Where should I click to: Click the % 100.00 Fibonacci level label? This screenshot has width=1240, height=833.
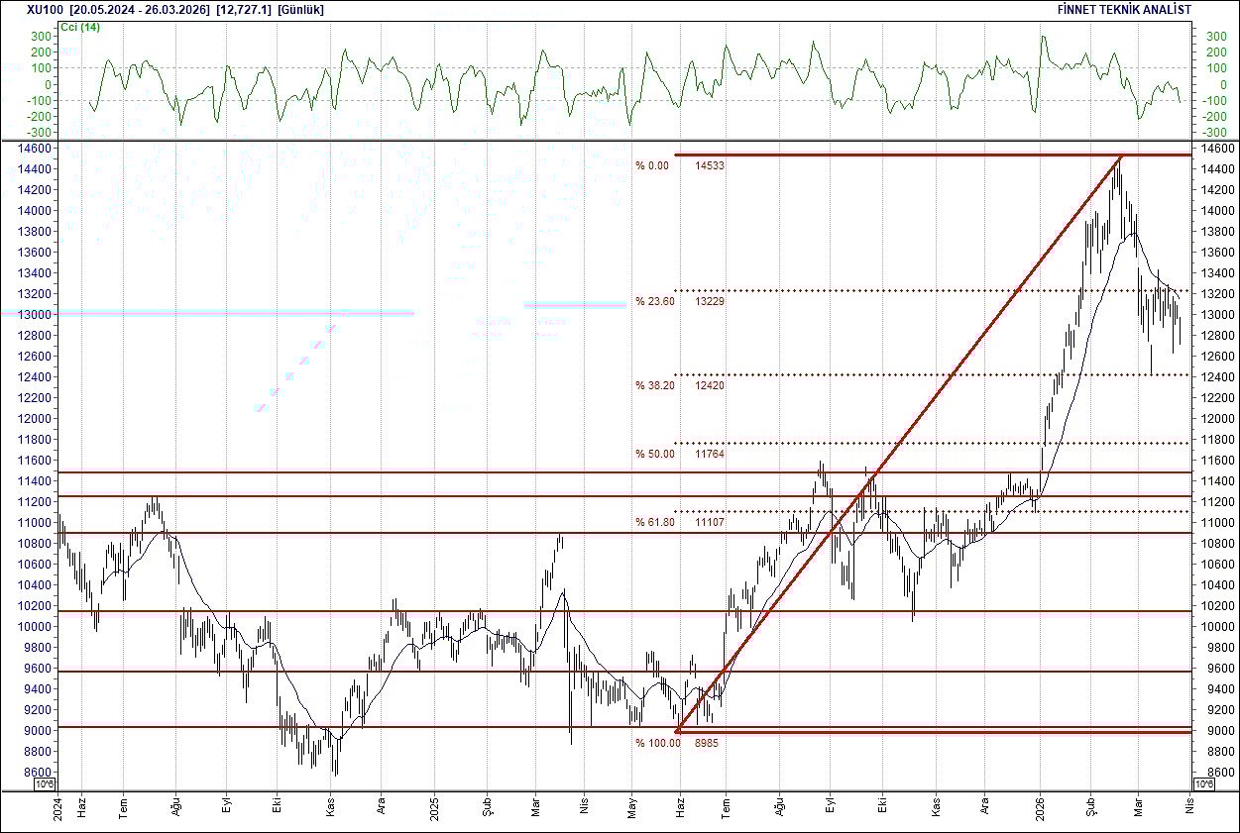click(658, 741)
